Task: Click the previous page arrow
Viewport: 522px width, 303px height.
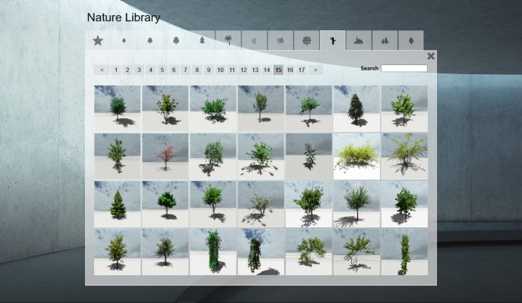Action: [102, 70]
